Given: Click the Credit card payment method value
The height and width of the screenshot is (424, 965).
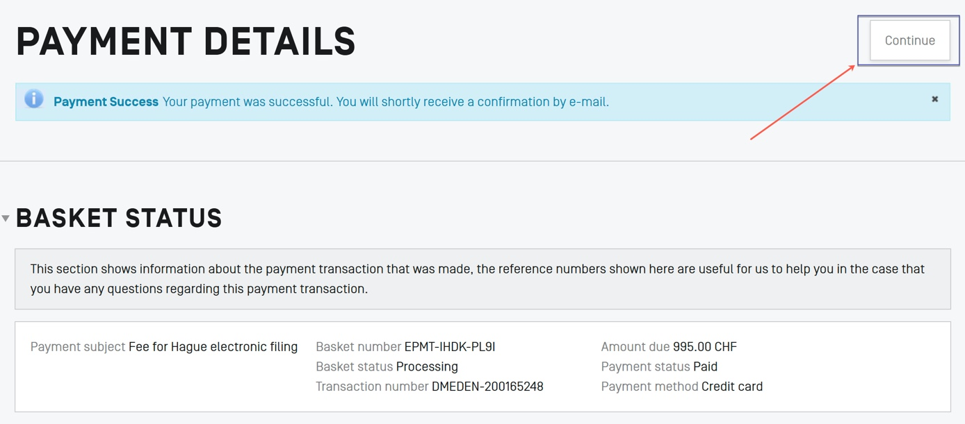Looking at the screenshot, I should (x=731, y=387).
